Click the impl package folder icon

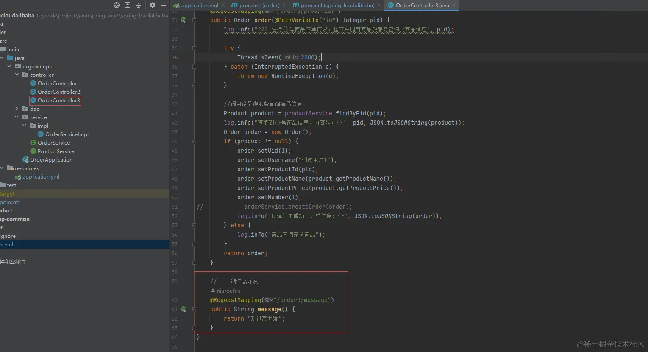coord(33,126)
